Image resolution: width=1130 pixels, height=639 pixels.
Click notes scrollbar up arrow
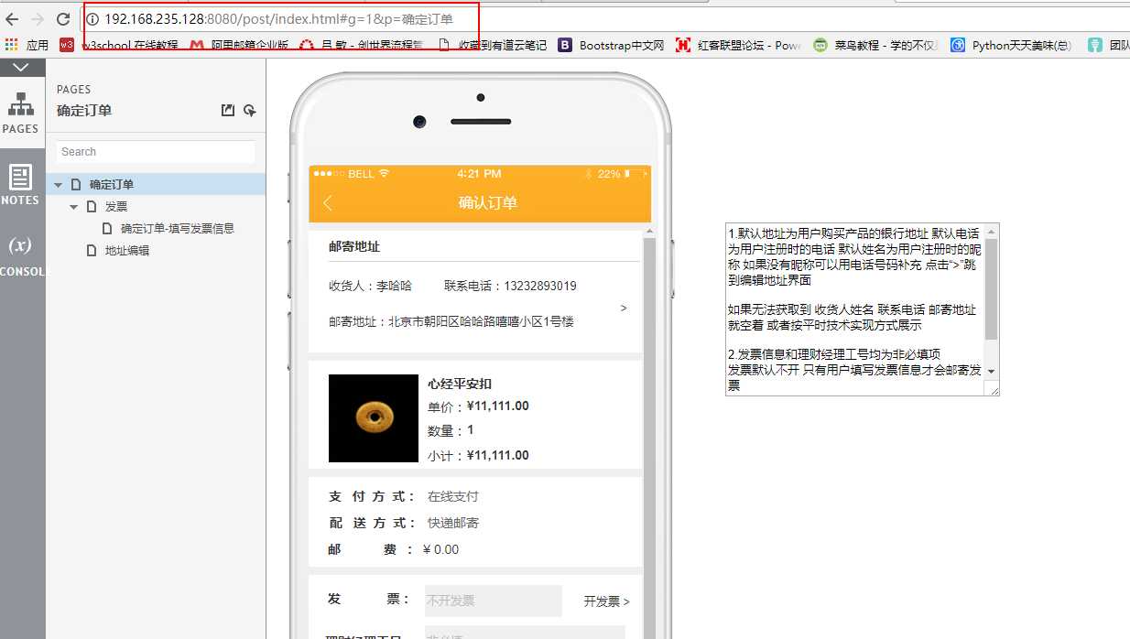(992, 233)
